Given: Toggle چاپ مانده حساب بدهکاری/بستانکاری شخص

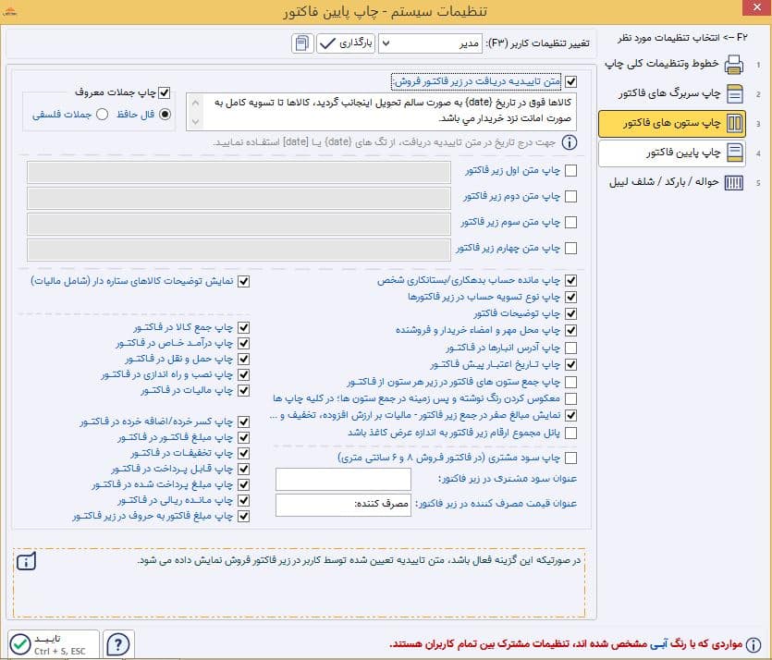Looking at the screenshot, I should (570, 280).
